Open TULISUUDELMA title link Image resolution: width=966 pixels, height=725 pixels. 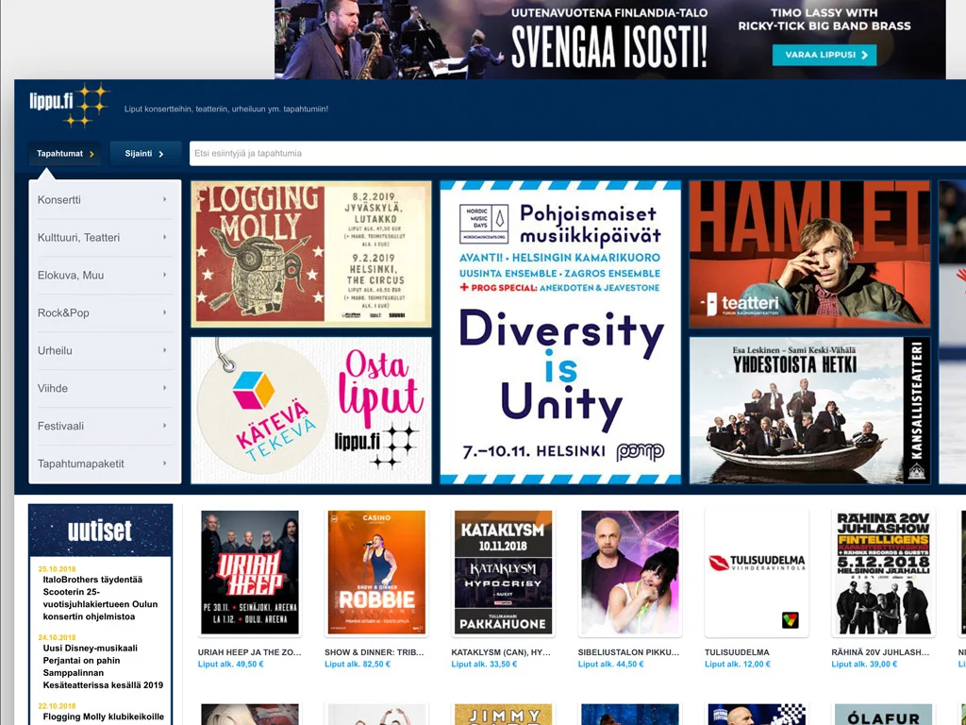(x=737, y=652)
